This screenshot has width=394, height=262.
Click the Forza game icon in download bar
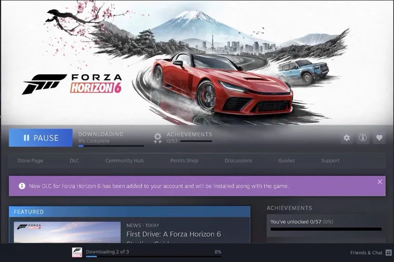tap(77, 253)
